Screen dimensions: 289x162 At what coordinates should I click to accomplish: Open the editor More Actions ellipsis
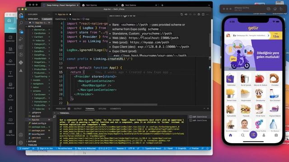coord(207,14)
